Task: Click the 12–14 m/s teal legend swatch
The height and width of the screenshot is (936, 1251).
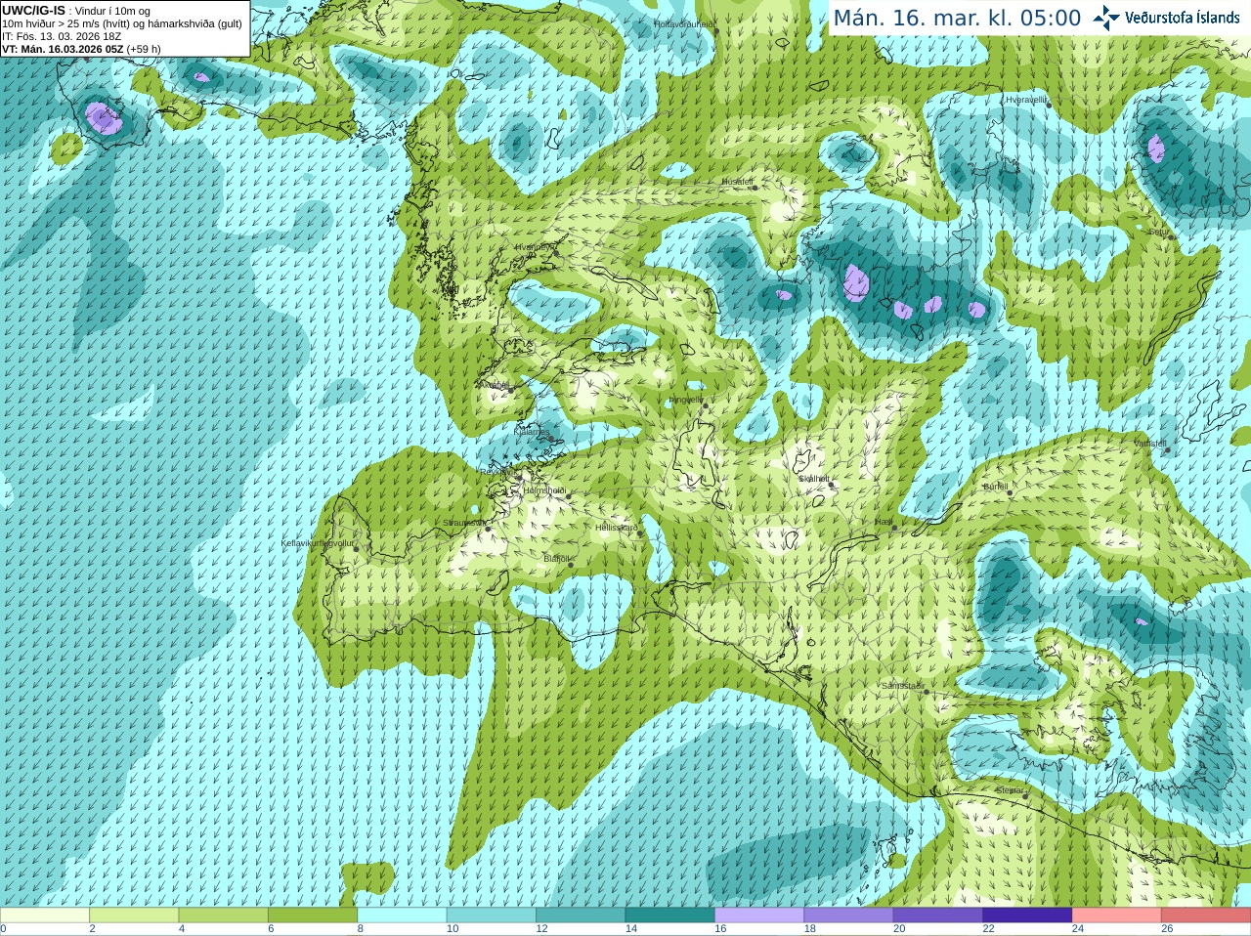Action: 581,915
